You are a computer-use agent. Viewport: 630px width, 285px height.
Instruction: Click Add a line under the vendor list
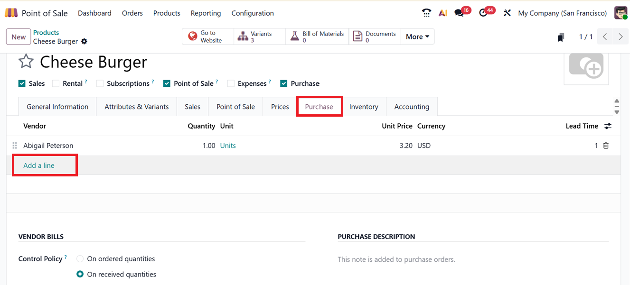[x=38, y=165]
